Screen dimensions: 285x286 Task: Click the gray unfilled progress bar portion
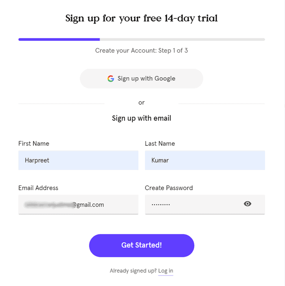tap(182, 40)
